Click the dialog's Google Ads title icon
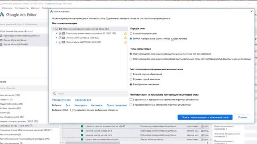The width and height of the screenshot is (257, 144). pyautogui.click(x=51, y=12)
